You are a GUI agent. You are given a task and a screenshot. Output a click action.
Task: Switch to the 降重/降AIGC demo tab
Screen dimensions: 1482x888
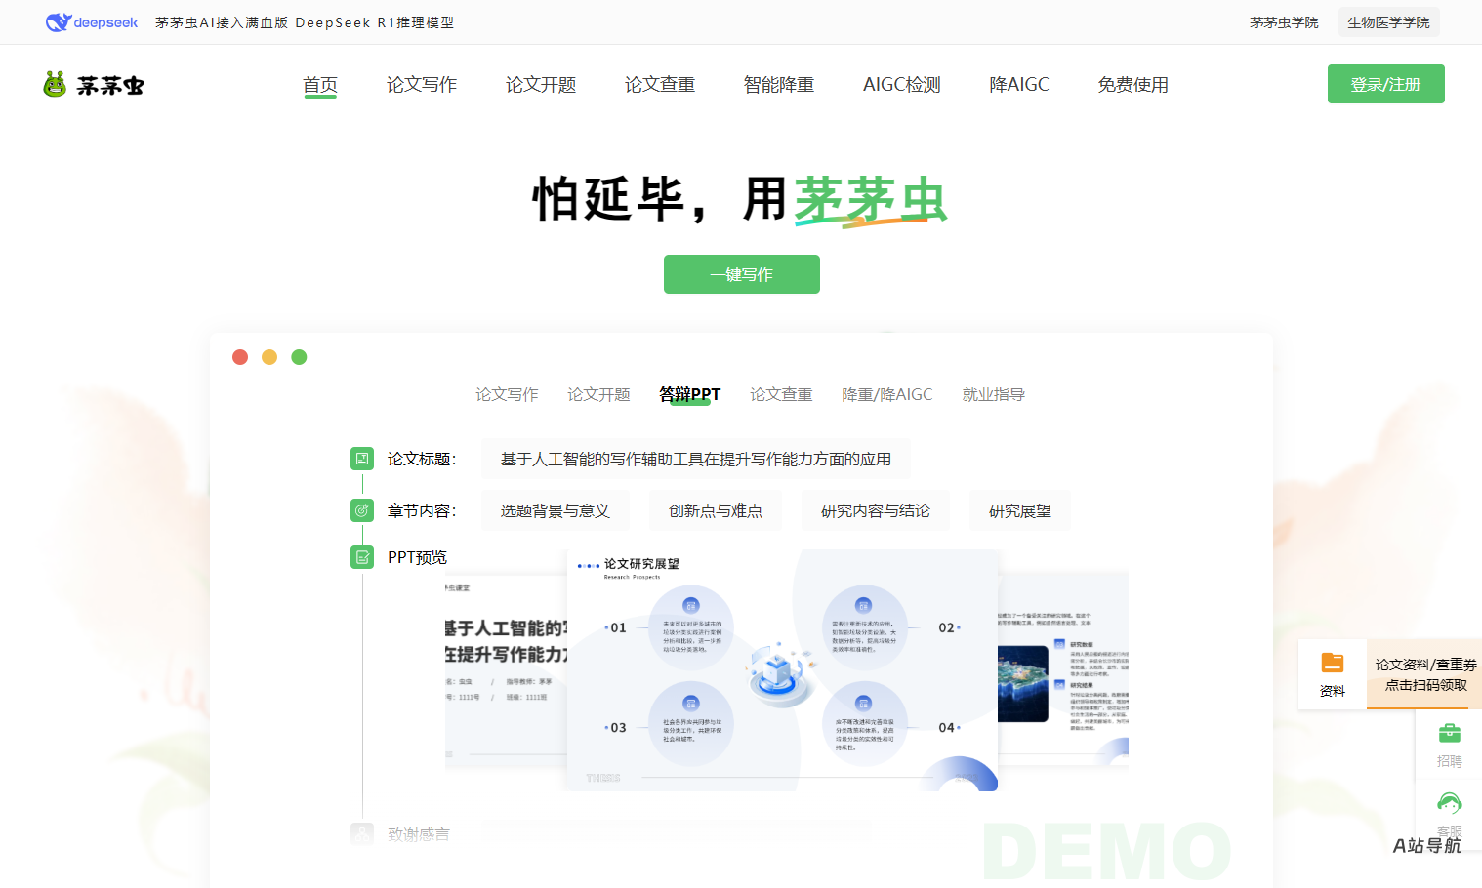pos(887,394)
